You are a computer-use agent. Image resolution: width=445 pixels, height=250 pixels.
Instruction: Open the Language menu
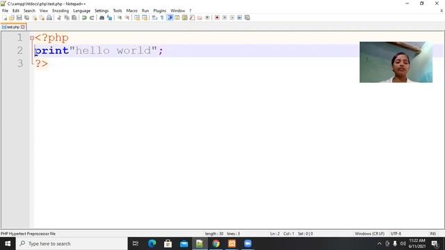click(82, 11)
